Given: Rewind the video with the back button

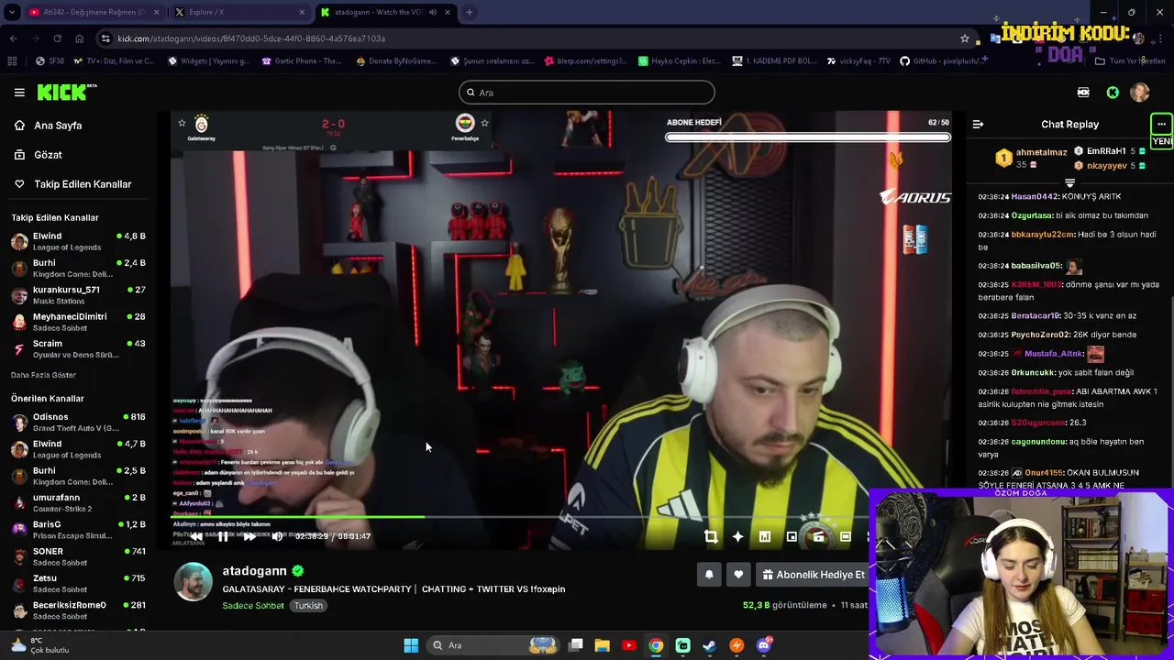Looking at the screenshot, I should click(x=196, y=537).
